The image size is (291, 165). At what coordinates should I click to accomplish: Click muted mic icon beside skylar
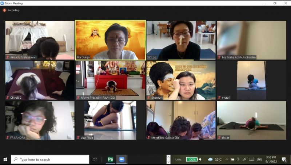pos(219,138)
